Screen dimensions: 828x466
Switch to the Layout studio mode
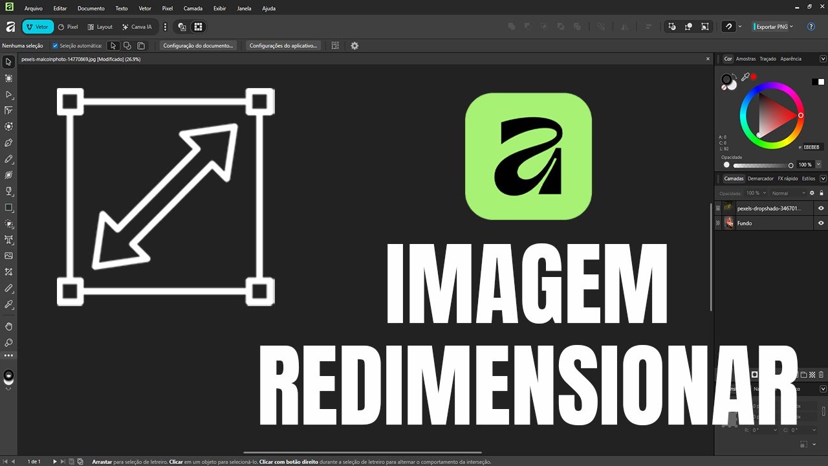point(100,27)
